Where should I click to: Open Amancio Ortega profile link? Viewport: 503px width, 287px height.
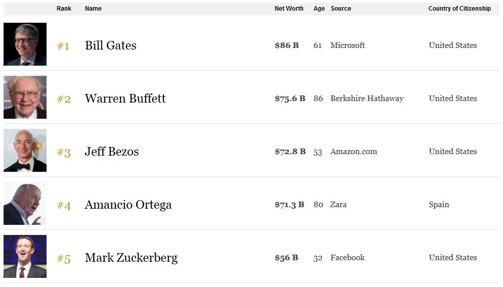click(128, 205)
